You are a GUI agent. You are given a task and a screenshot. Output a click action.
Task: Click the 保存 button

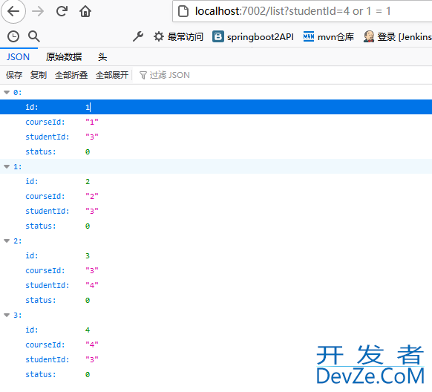(14, 75)
